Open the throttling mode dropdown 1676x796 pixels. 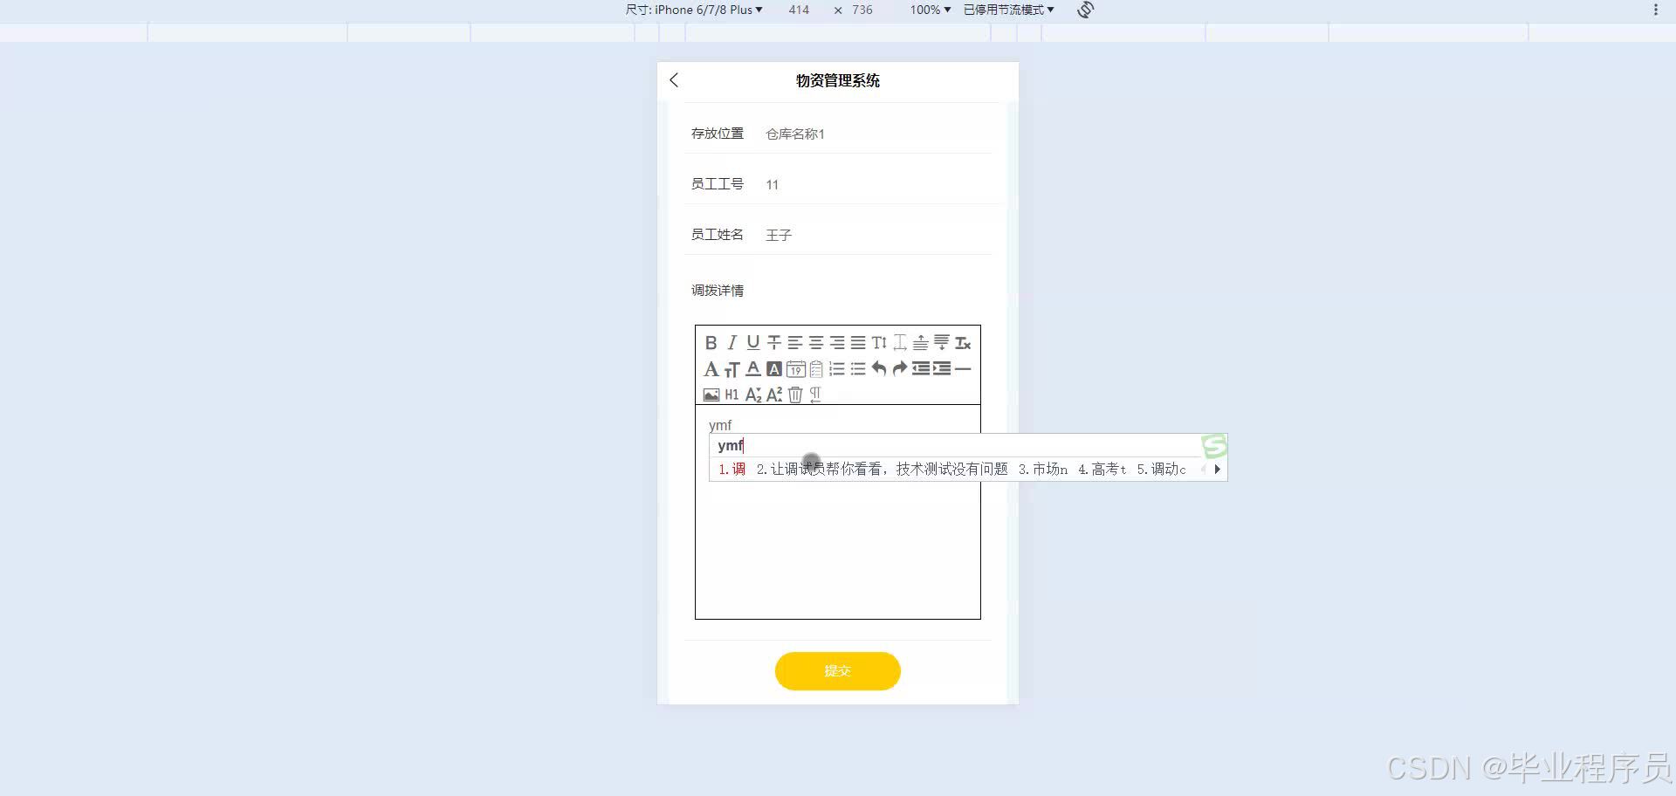(1008, 10)
